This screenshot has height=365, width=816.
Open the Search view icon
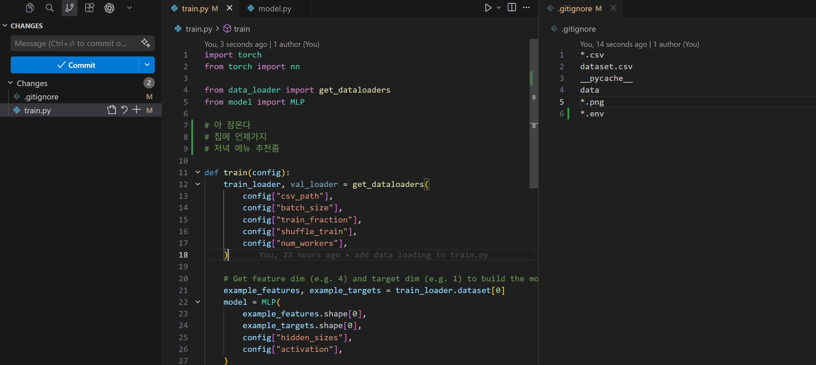[x=50, y=8]
